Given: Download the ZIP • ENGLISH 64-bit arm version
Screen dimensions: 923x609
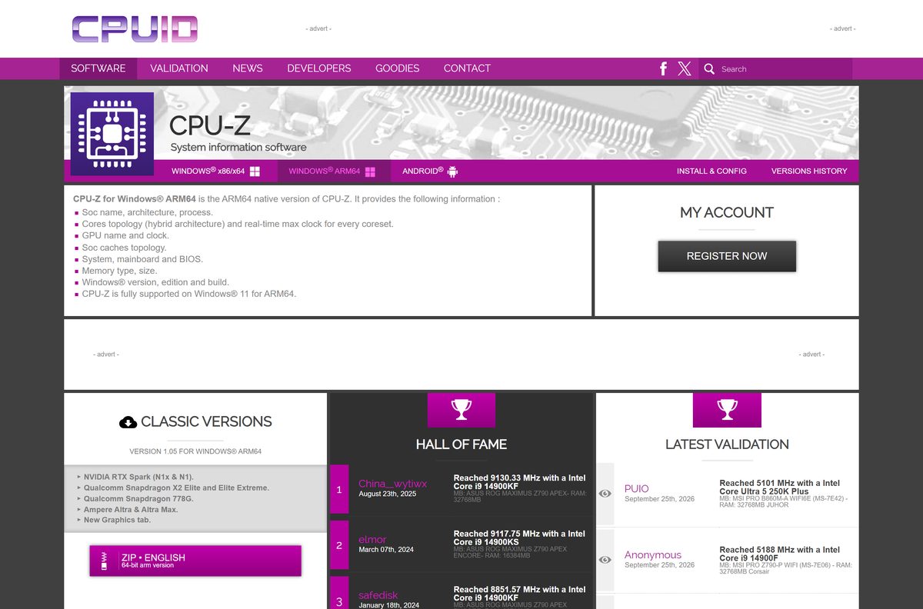Looking at the screenshot, I should point(195,561).
